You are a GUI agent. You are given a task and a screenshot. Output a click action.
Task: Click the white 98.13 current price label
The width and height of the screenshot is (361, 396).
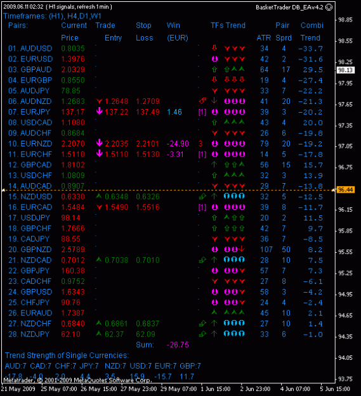(346, 70)
